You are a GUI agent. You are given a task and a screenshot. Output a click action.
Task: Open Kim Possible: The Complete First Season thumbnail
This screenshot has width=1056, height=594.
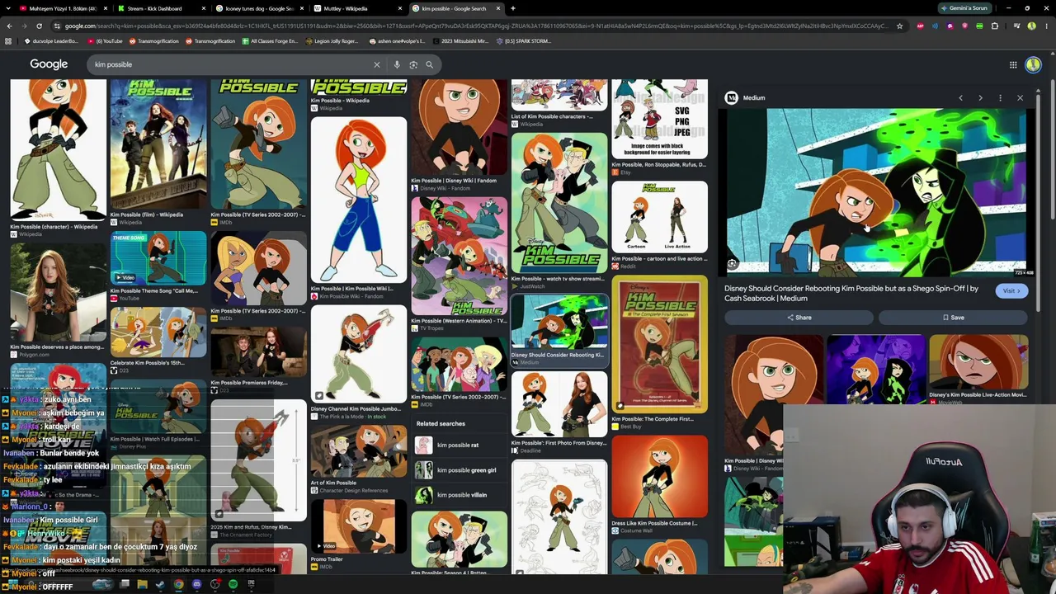pos(659,344)
